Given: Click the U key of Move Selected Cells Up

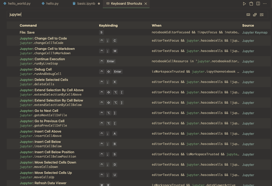Looking at the screenshot, I should click(x=115, y=175).
